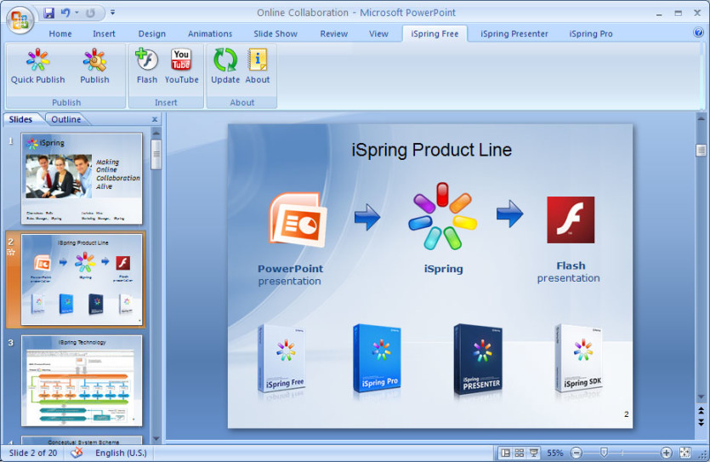Open the Slide Show tab
This screenshot has height=462, width=710.
point(275,33)
